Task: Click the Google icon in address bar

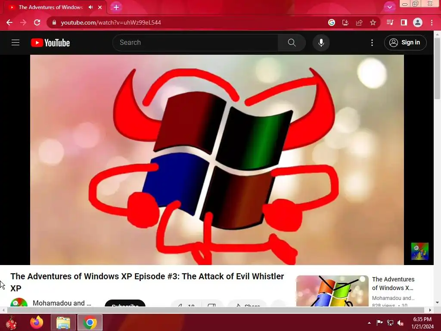Action: click(332, 22)
